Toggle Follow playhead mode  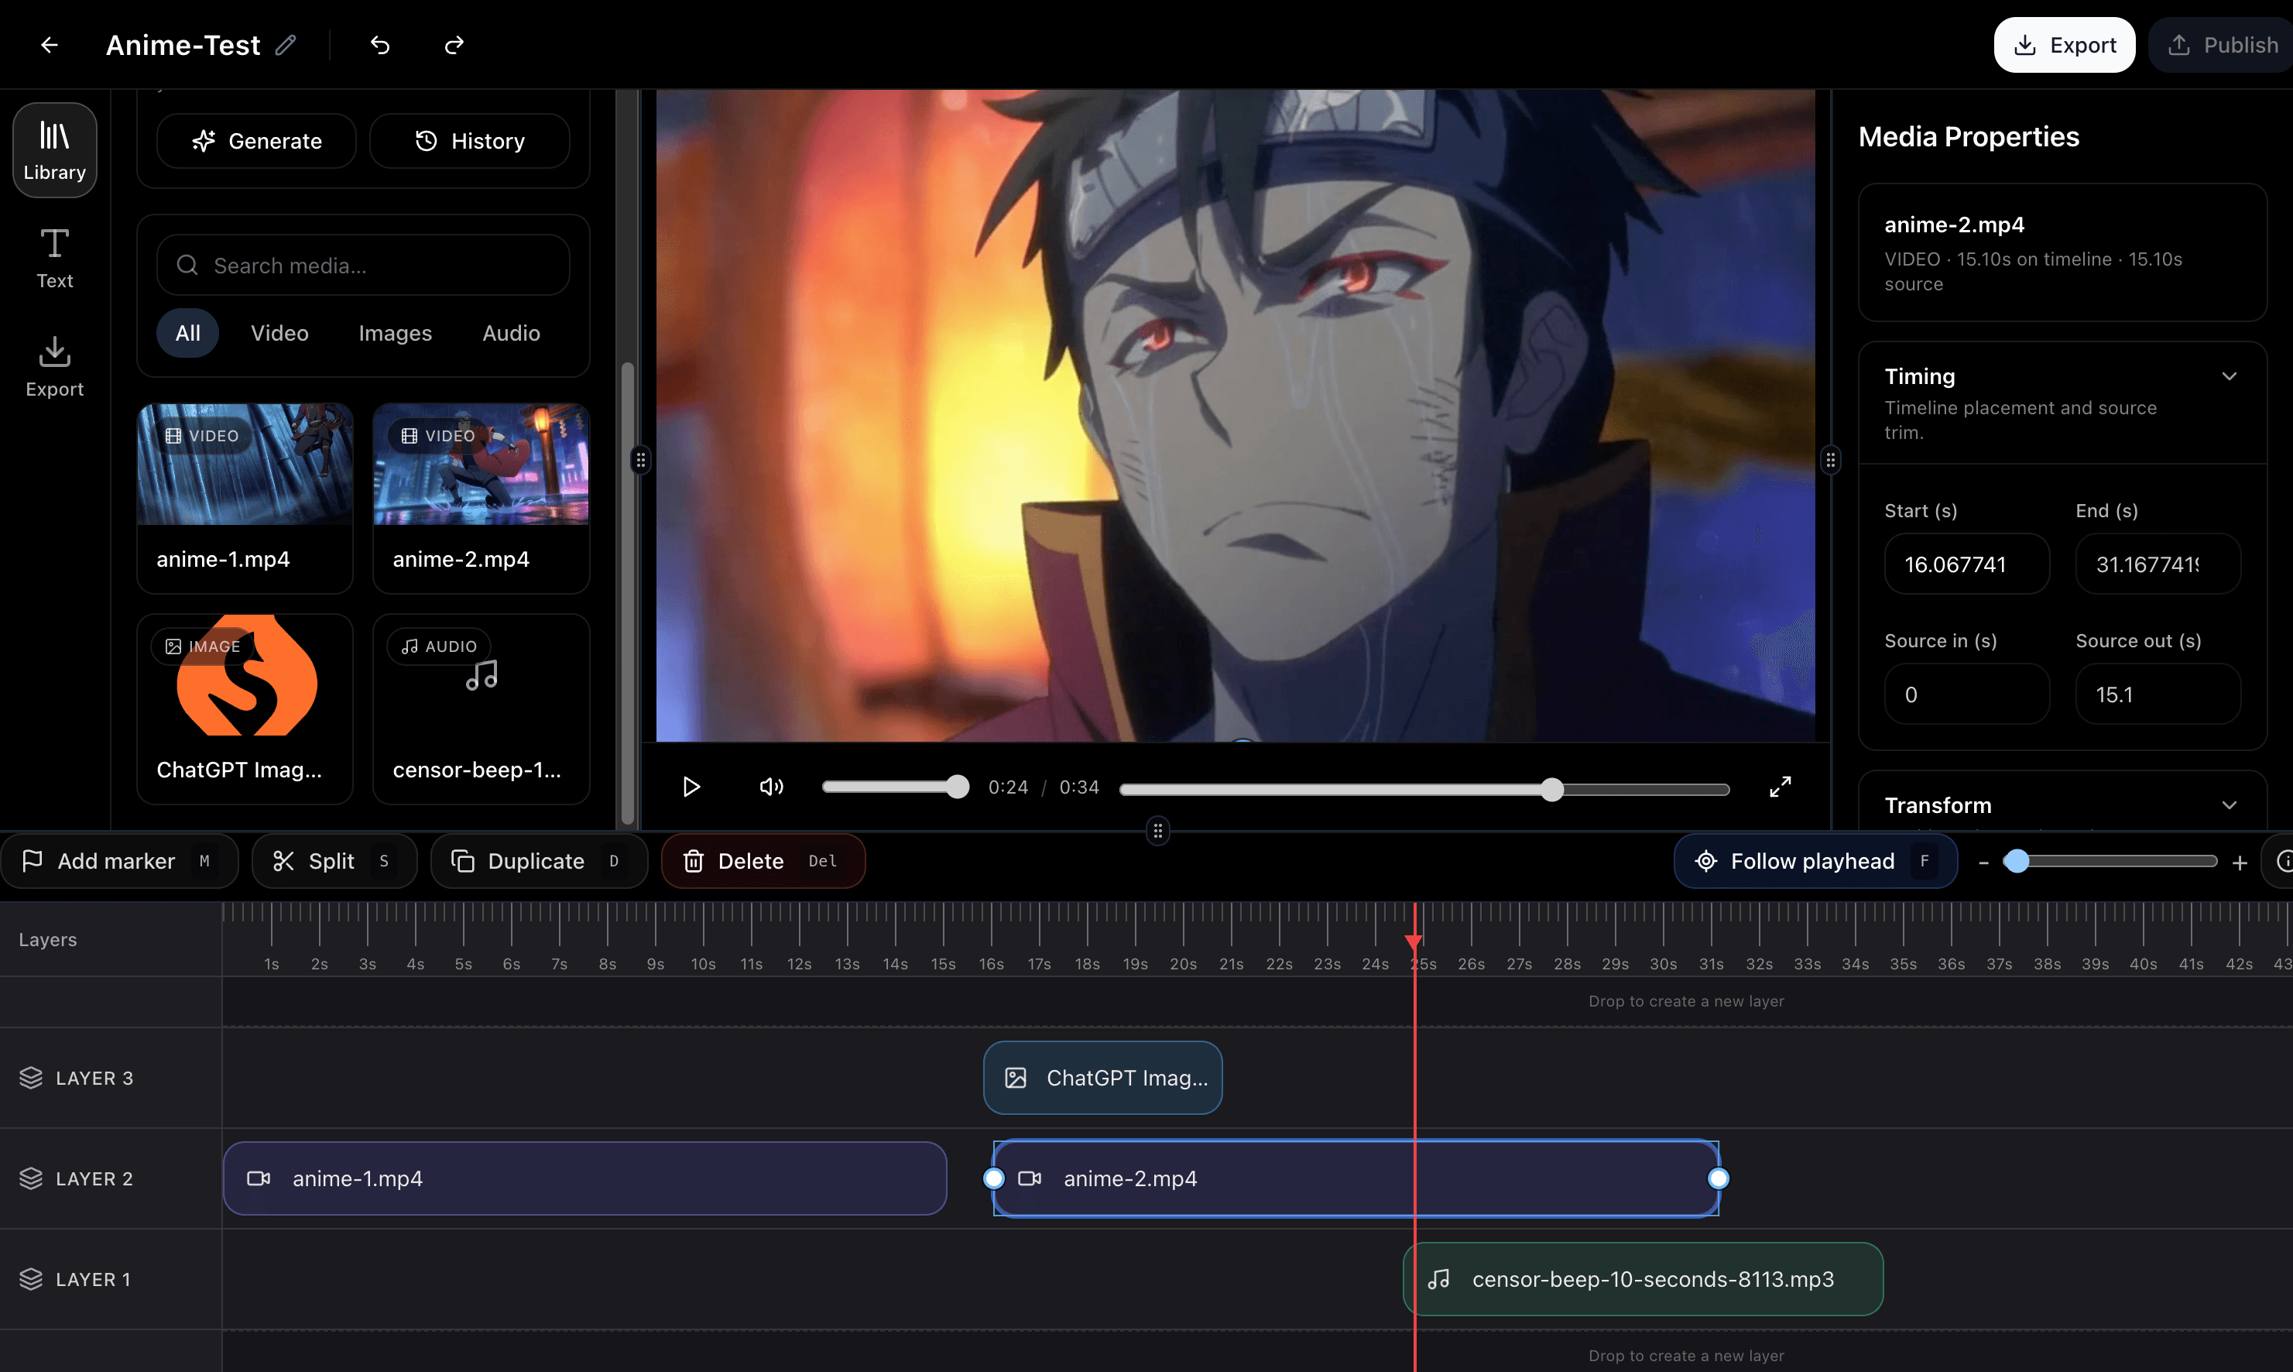[x=1813, y=861]
